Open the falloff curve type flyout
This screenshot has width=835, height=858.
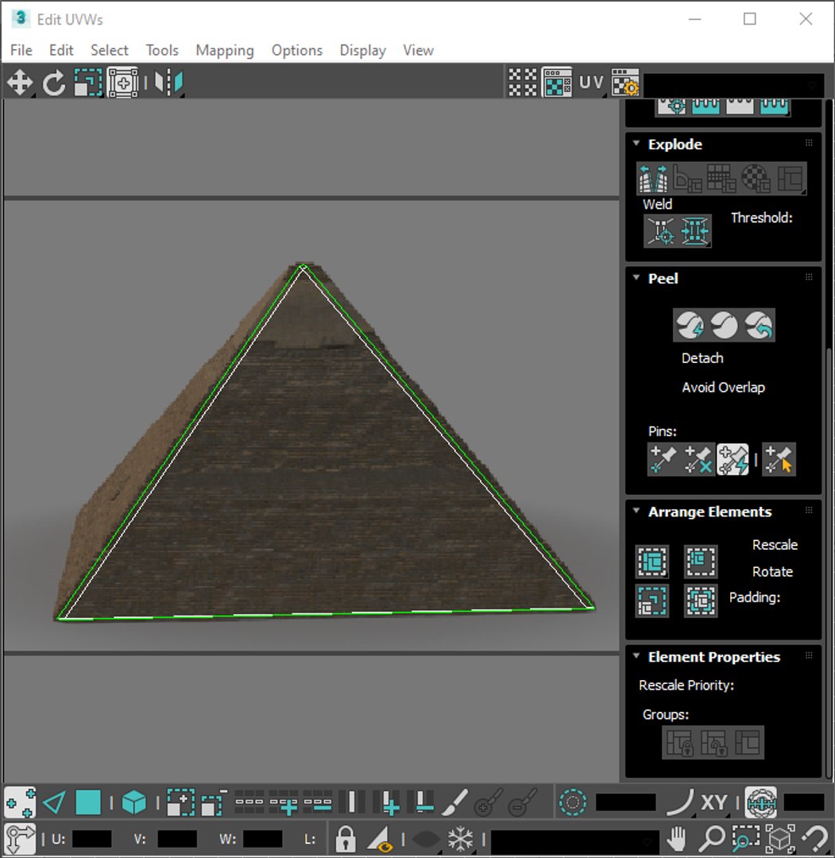679,802
